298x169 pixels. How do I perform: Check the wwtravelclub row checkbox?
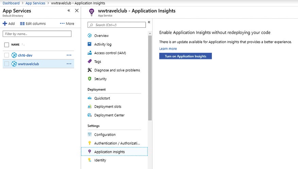[x=6, y=64]
